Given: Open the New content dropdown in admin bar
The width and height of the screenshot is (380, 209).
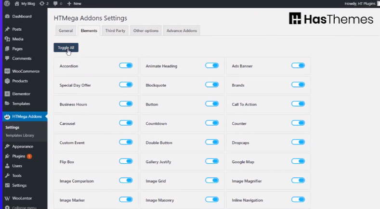Looking at the screenshot, I should point(74,3).
